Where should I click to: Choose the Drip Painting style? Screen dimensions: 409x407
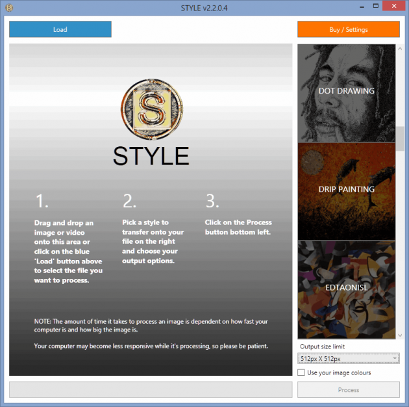pos(346,190)
